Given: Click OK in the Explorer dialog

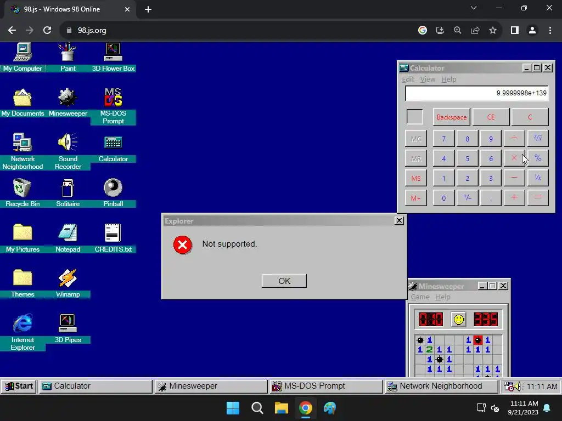Looking at the screenshot, I should pos(284,281).
